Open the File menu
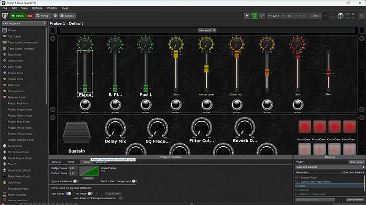The image size is (366, 205). (5, 8)
